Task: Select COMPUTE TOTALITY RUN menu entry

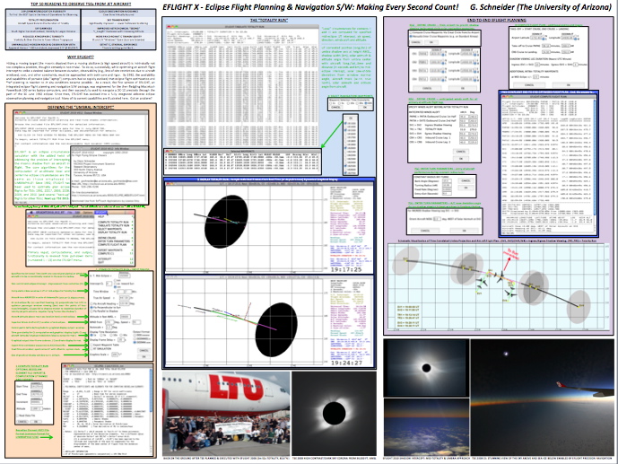Action: tap(113, 222)
